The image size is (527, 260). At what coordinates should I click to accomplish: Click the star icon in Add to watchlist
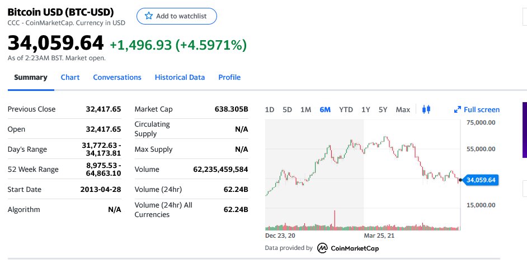click(149, 16)
